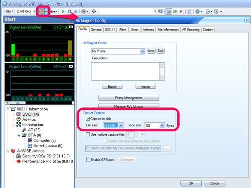Start live capture with green play icon
The height and width of the screenshot is (188, 251).
(63, 12)
